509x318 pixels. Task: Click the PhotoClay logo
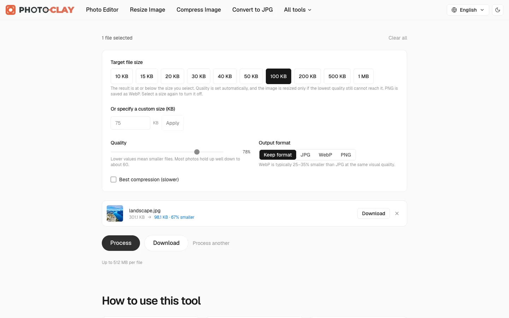click(40, 10)
